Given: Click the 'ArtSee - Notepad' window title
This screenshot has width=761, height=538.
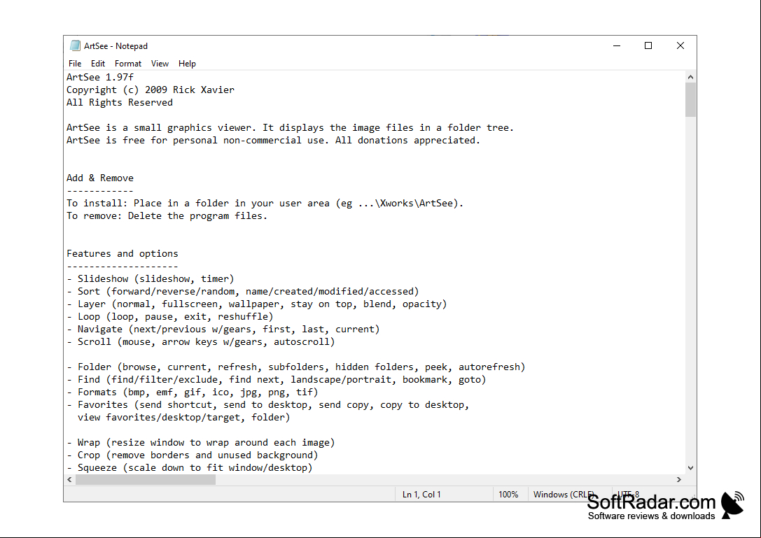Looking at the screenshot, I should coord(116,46).
